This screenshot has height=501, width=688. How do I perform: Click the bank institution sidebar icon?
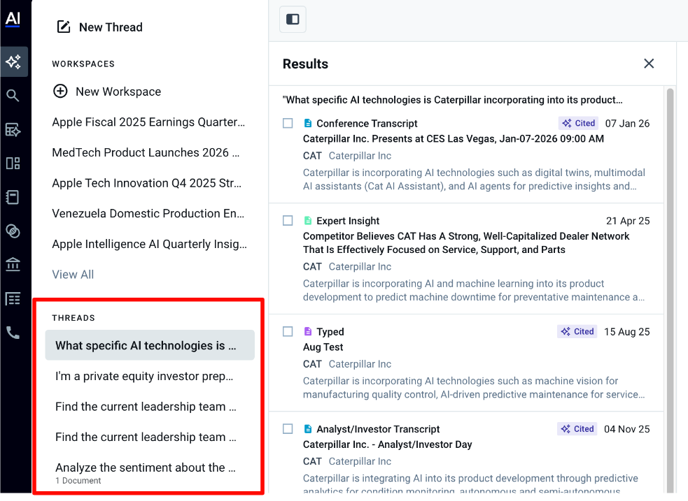pyautogui.click(x=13, y=265)
